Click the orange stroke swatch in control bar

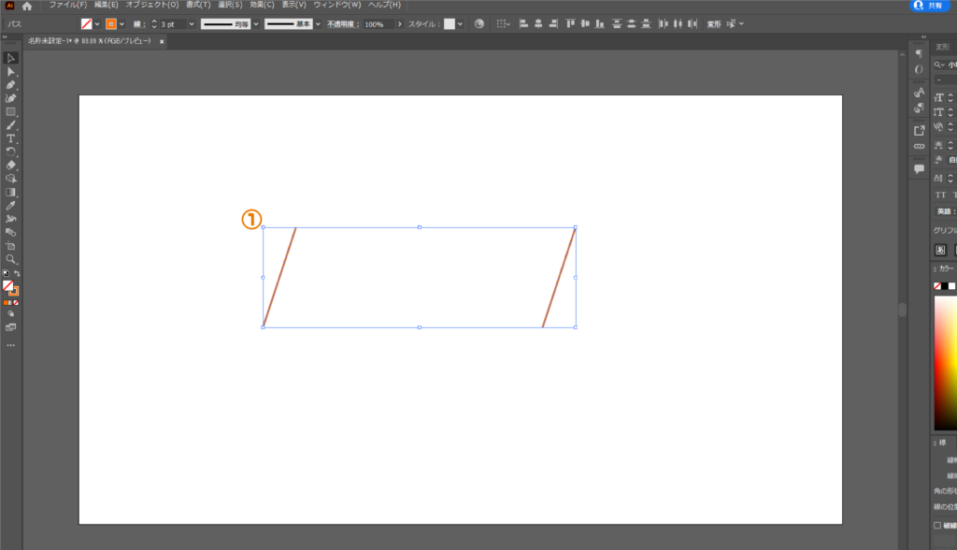111,23
